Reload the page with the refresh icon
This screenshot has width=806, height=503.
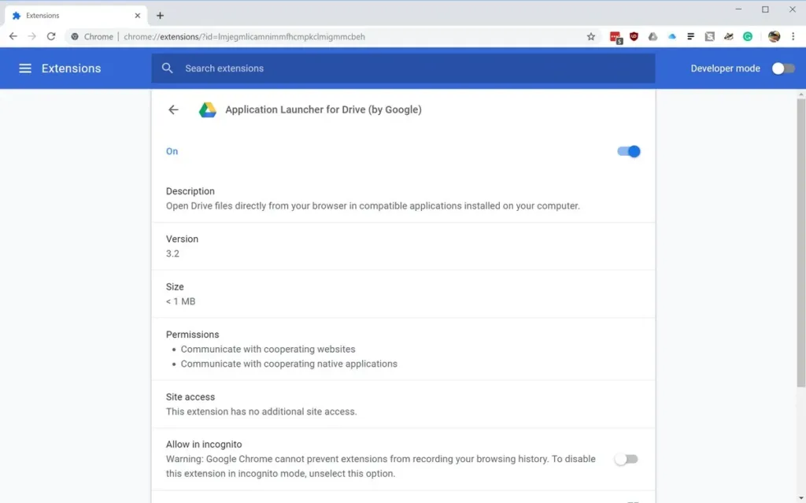pyautogui.click(x=51, y=36)
